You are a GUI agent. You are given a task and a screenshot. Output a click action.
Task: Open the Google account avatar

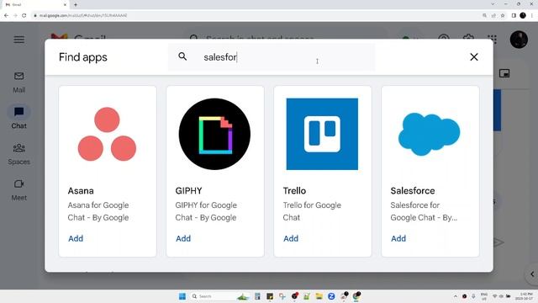point(519,40)
